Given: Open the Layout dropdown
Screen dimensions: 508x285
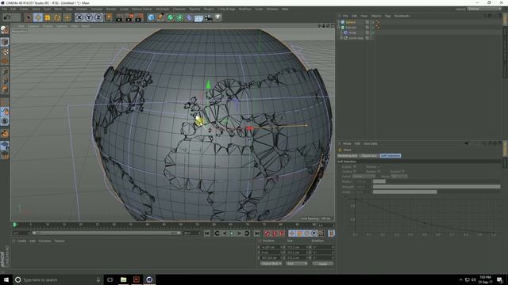Looking at the screenshot, I should [x=484, y=9].
